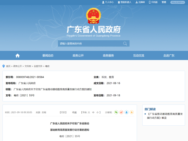The image size is (188, 141).
Task: Click the timestamp 2021-09-18 09:30:05
Action: pyautogui.click(x=21, y=112)
